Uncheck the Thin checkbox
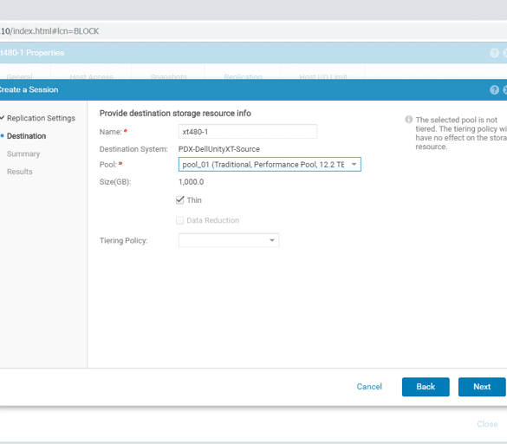507x444 pixels. (x=179, y=200)
